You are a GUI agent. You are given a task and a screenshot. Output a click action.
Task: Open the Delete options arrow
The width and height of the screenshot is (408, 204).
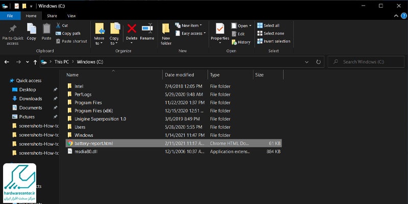(x=132, y=43)
